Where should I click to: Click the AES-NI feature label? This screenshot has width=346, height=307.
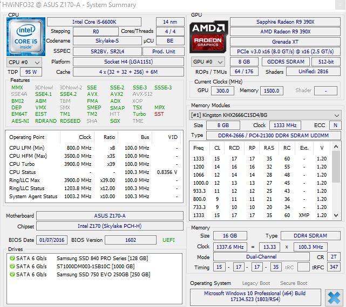click(x=21, y=121)
